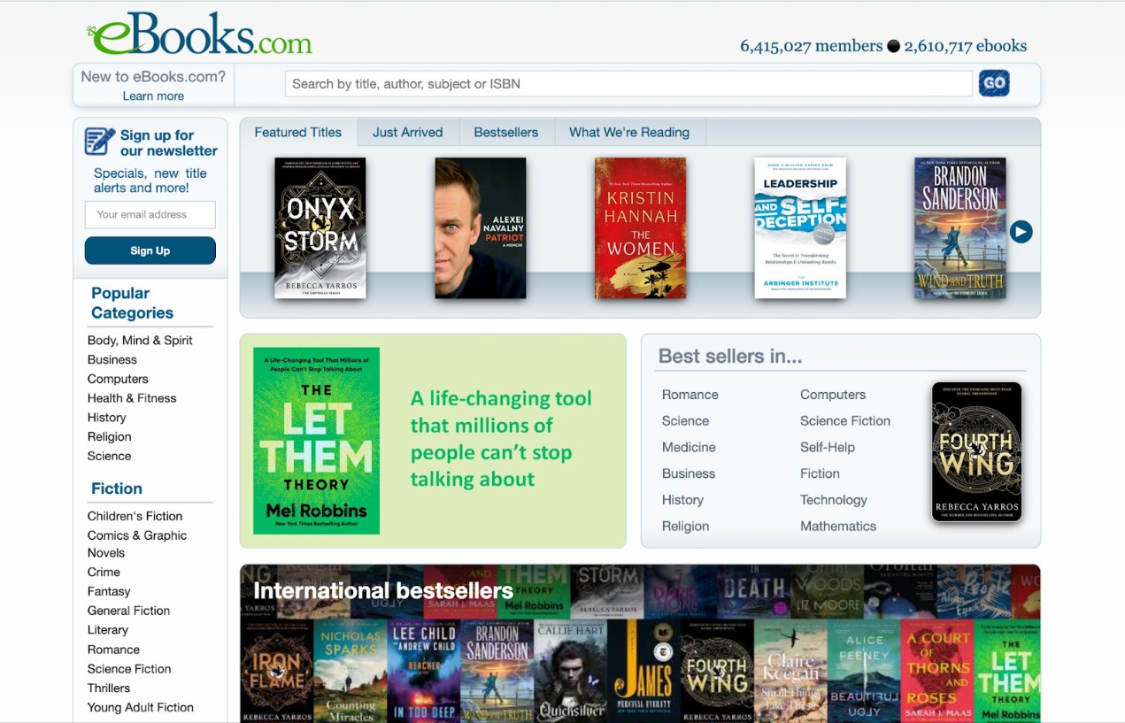Open the Onyx Storm book cover
This screenshot has height=723, width=1125.
click(x=320, y=228)
